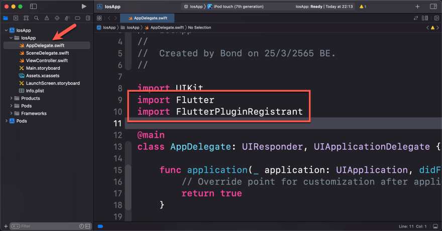Open Main.storyboard file
Screen dimensions: 442x231
(x=43, y=68)
